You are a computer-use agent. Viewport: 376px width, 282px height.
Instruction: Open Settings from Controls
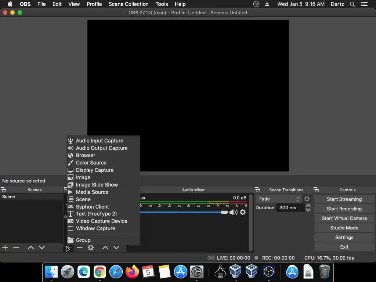(x=344, y=238)
